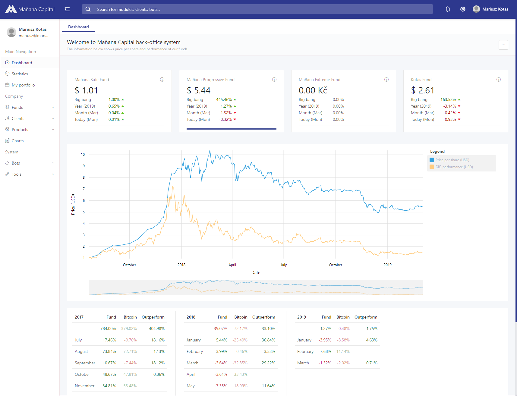Open settings via the gear icon

463,9
